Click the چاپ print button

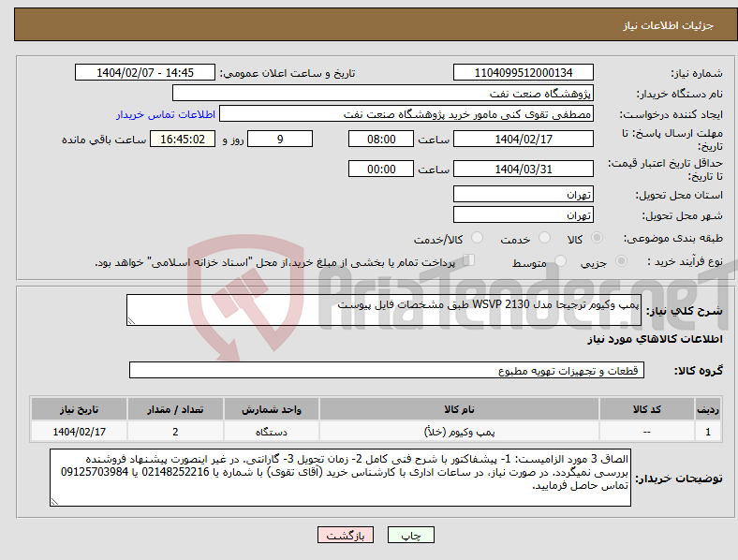[411, 535]
